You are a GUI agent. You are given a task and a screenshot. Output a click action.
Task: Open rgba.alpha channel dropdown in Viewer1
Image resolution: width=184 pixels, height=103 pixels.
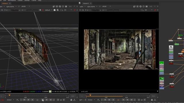point(11,7)
